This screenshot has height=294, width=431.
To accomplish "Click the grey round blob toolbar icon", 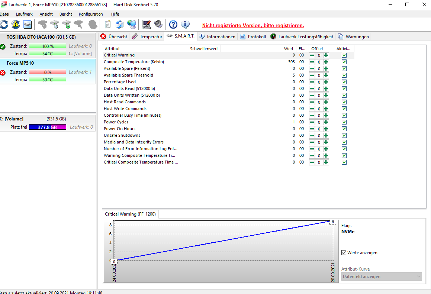I will pos(93,25).
